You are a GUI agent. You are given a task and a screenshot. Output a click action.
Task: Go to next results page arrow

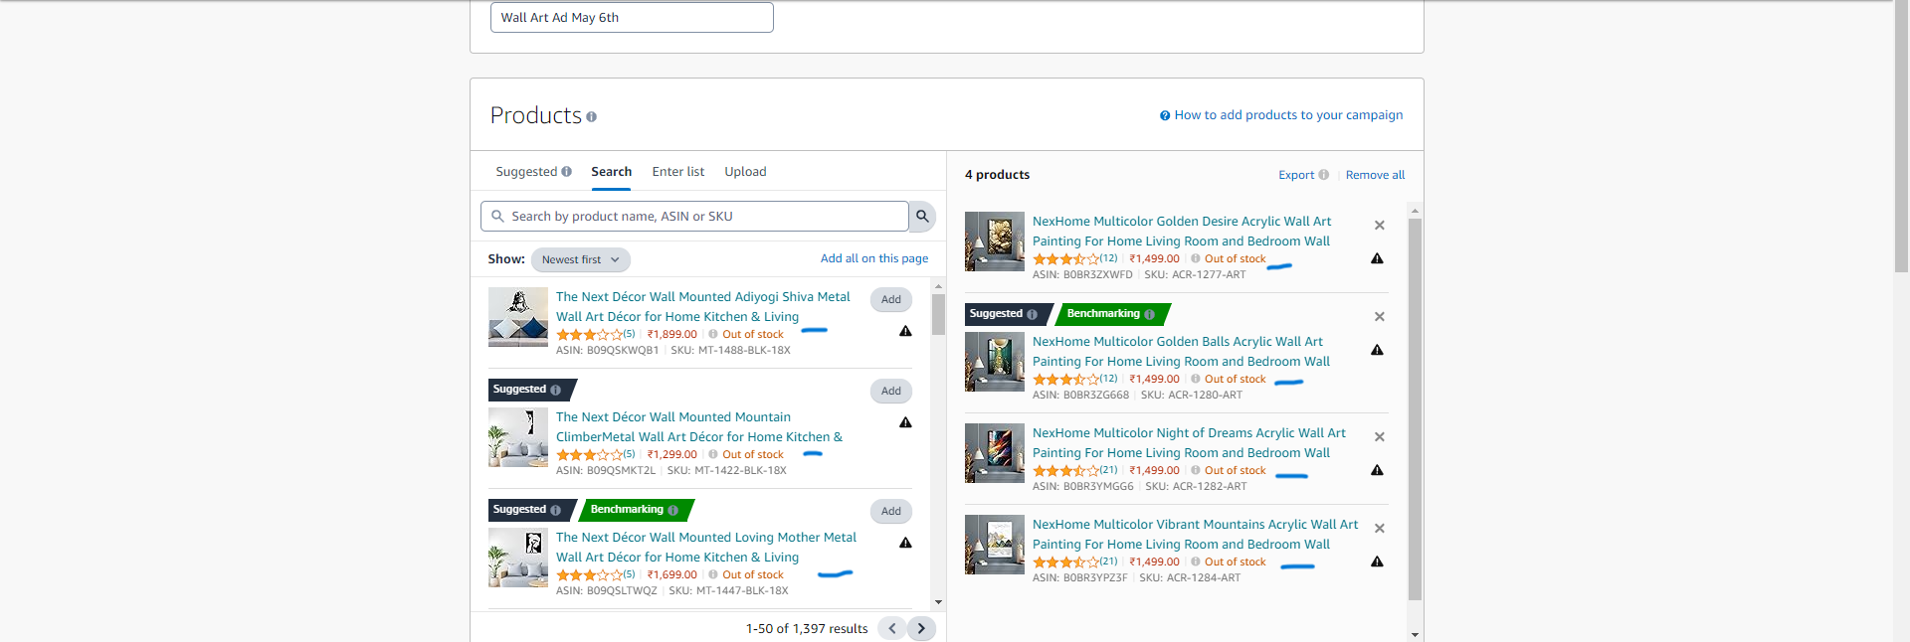pyautogui.click(x=921, y=628)
